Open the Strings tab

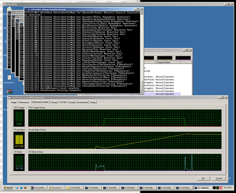(x=93, y=102)
